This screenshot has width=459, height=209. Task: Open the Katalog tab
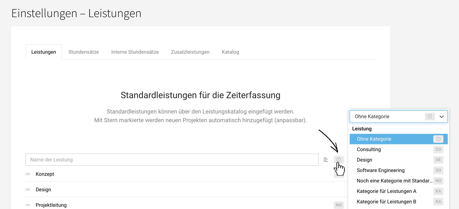coord(230,52)
